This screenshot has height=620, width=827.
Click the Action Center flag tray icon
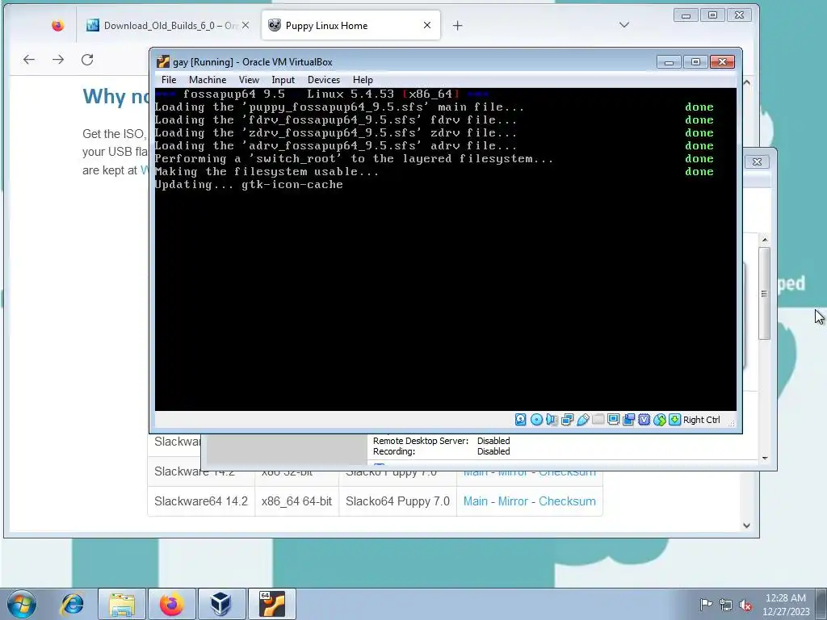click(x=706, y=604)
